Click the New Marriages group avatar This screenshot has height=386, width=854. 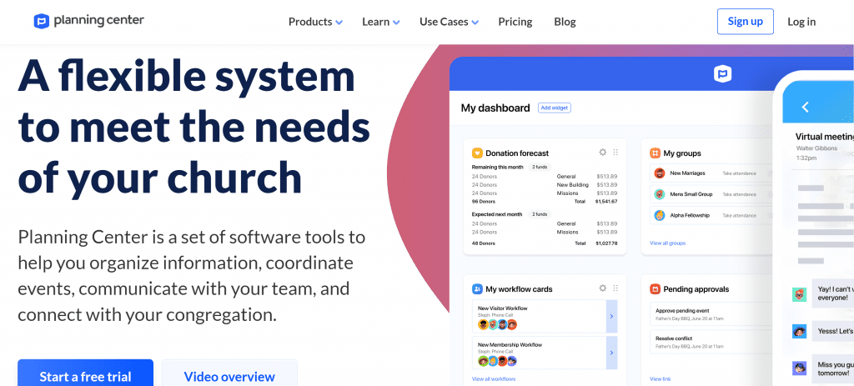[x=660, y=173]
